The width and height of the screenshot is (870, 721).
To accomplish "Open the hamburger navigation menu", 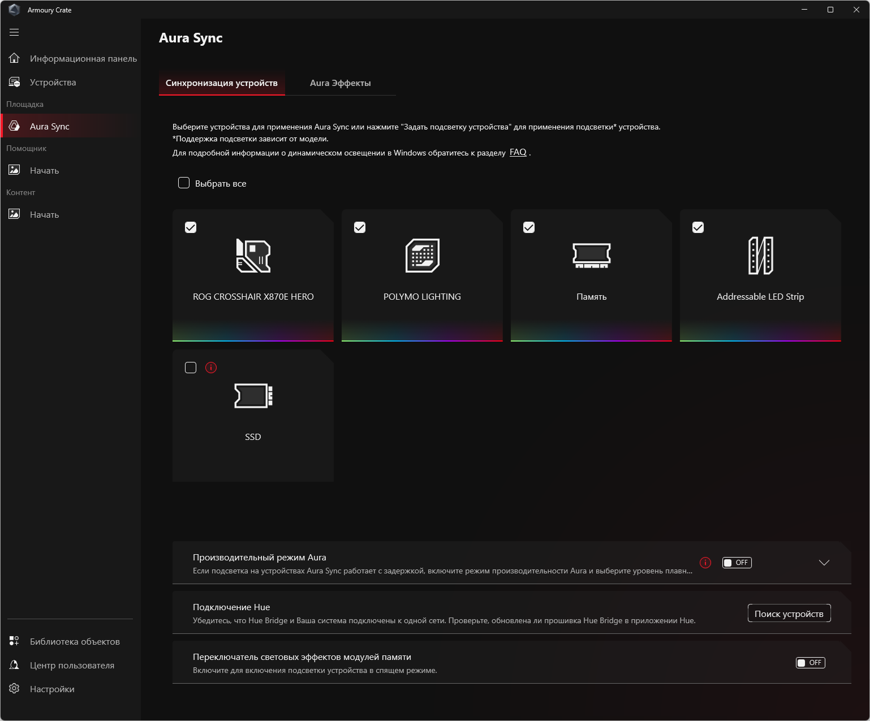I will (14, 32).
